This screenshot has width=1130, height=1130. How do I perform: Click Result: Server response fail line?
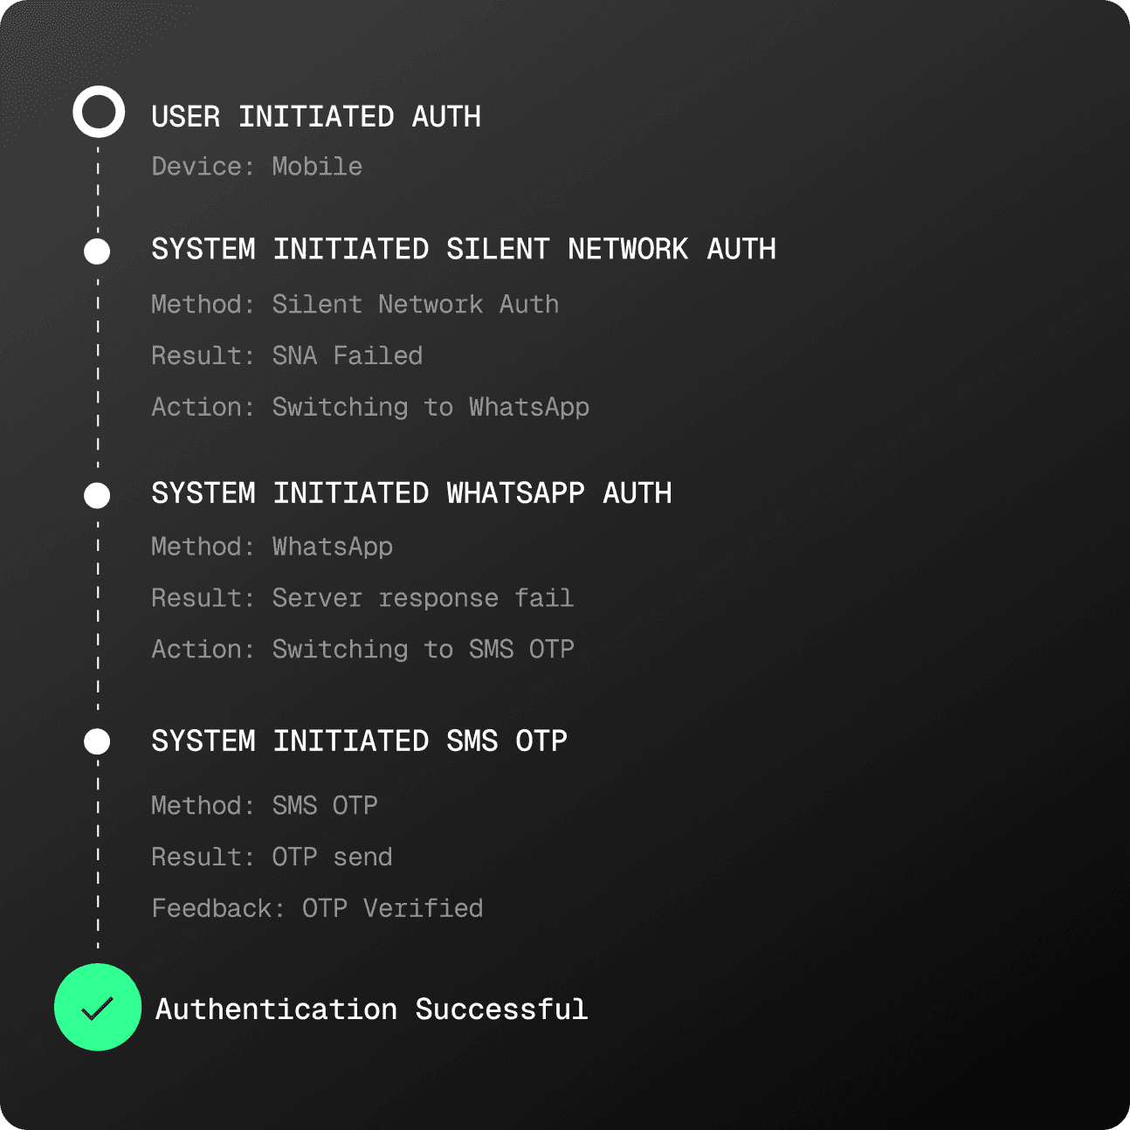tap(362, 598)
